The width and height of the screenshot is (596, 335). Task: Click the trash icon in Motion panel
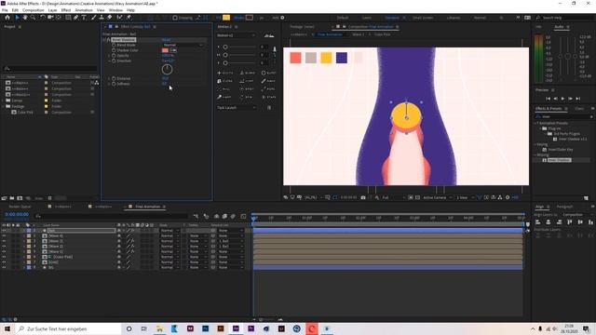coord(269,108)
